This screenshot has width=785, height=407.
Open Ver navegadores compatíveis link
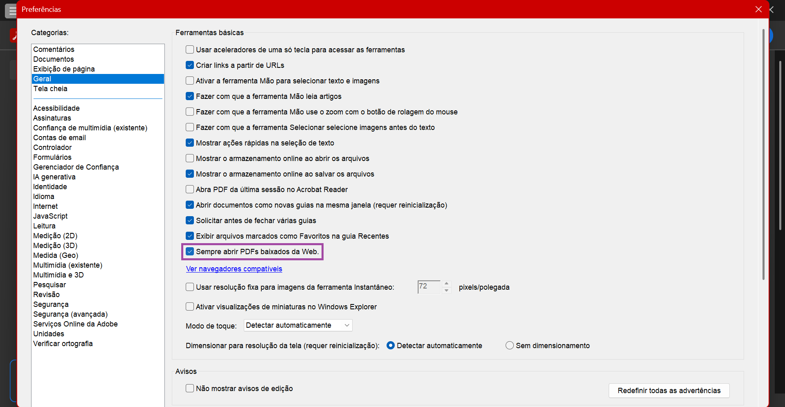point(234,268)
